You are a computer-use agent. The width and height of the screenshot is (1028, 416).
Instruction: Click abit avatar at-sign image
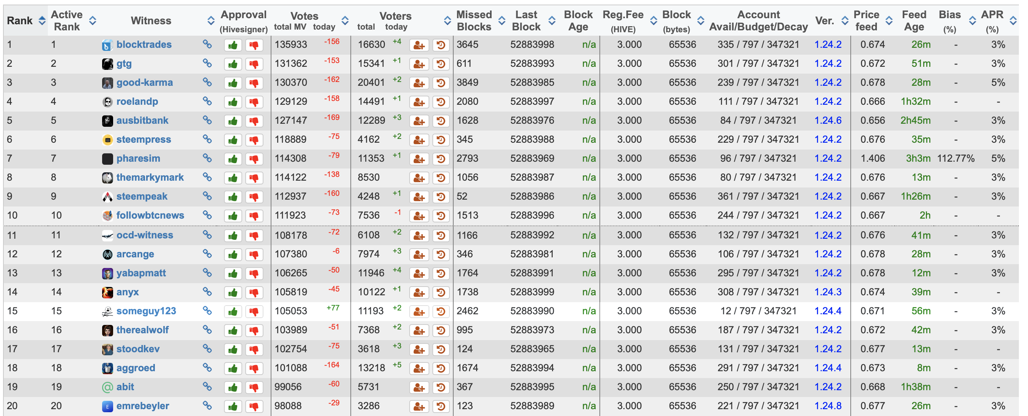pos(107,387)
